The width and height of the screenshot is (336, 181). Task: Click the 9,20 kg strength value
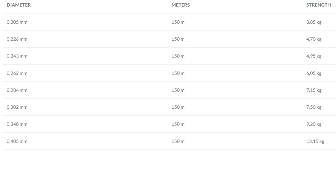point(314,124)
